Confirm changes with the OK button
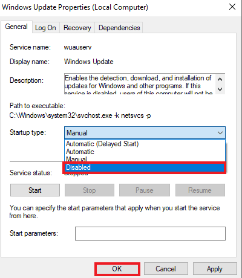Screen dimensions: 242x278 tap(117, 269)
